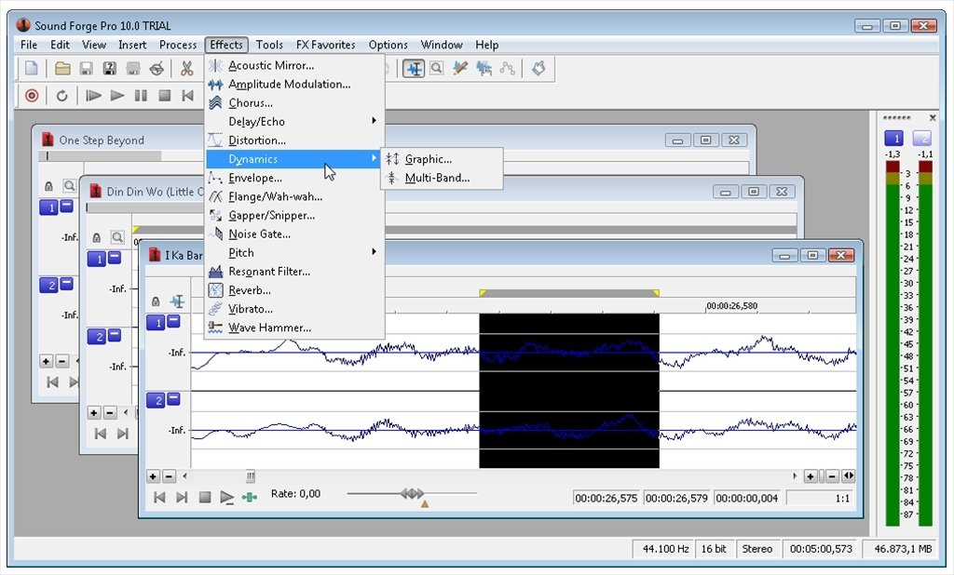Toggle channel 2 button in One Step Beyond window
Viewport: 954px width, 575px height.
tap(48, 285)
